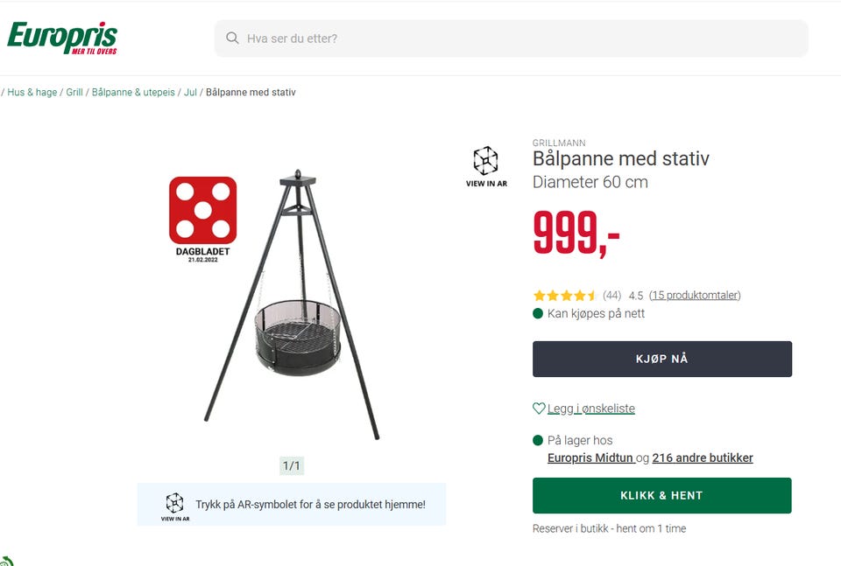Click the AR icon in the bottom banner
Viewport: 841px width, 566px height.
pos(175,504)
